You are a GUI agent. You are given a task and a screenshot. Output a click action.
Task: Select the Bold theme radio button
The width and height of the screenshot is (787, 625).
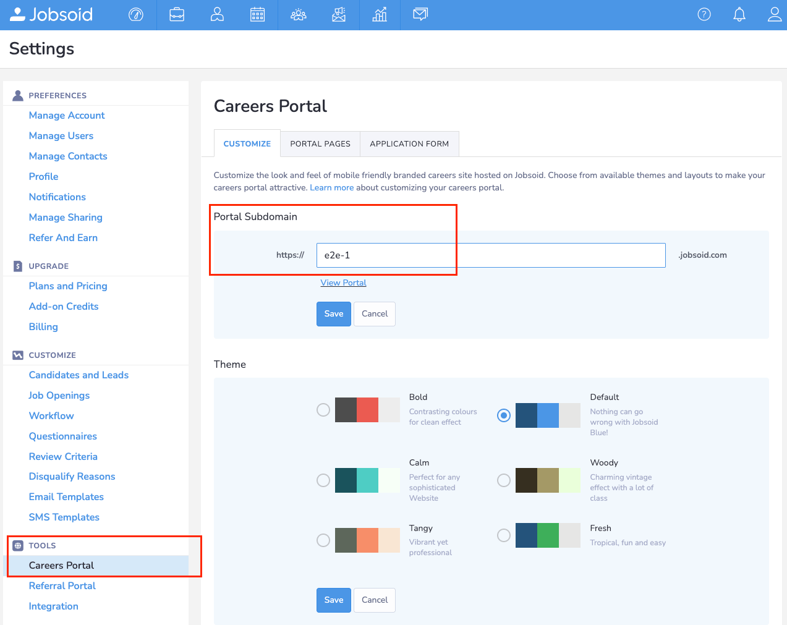tap(323, 410)
